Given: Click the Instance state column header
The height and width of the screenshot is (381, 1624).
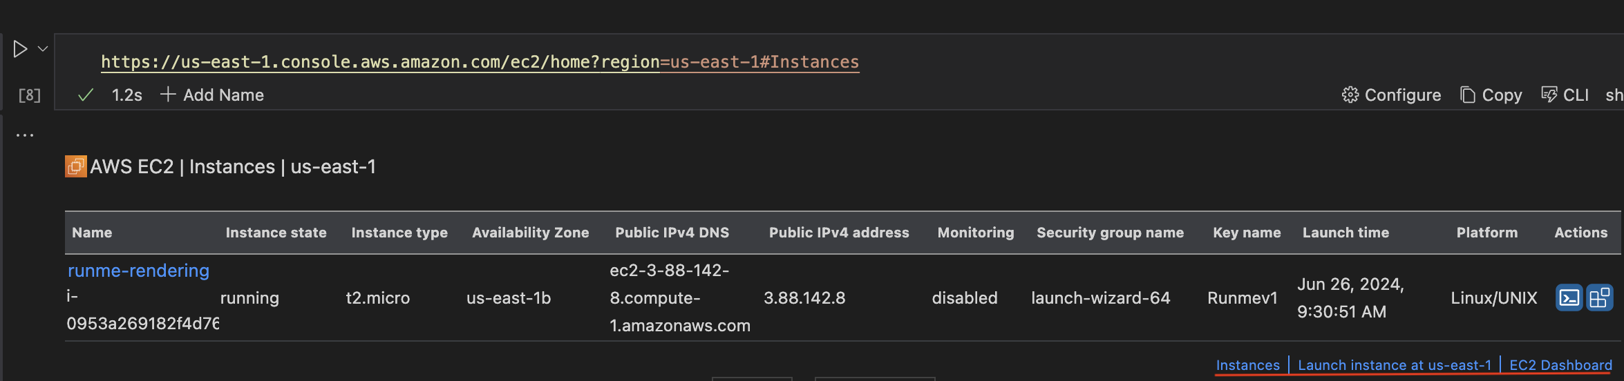Looking at the screenshot, I should 276,233.
